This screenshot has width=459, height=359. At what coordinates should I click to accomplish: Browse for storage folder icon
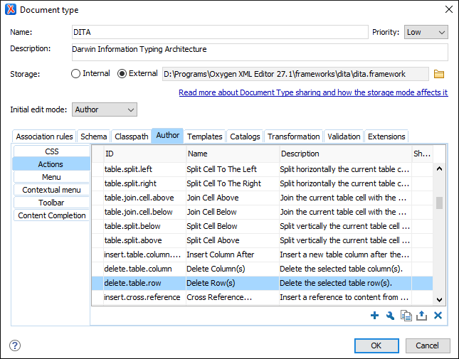[439, 74]
